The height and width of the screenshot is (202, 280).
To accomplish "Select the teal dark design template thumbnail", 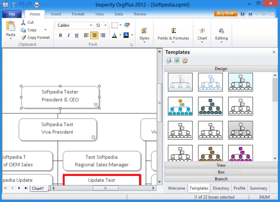I will point(210,106).
